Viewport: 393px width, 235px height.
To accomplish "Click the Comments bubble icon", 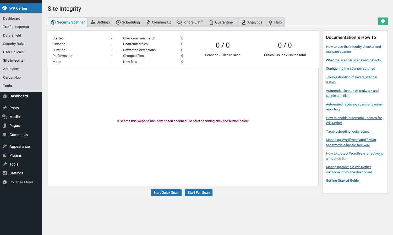I will (x=5, y=135).
